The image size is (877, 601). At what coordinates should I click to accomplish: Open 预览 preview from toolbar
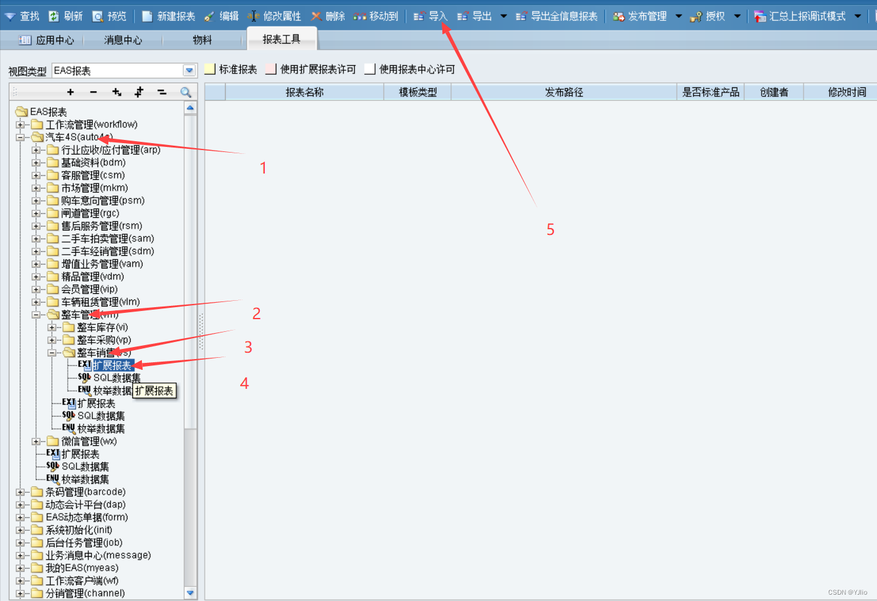coord(110,16)
